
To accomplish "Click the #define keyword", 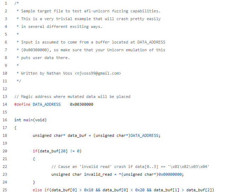I will pyautogui.click(x=22, y=104).
